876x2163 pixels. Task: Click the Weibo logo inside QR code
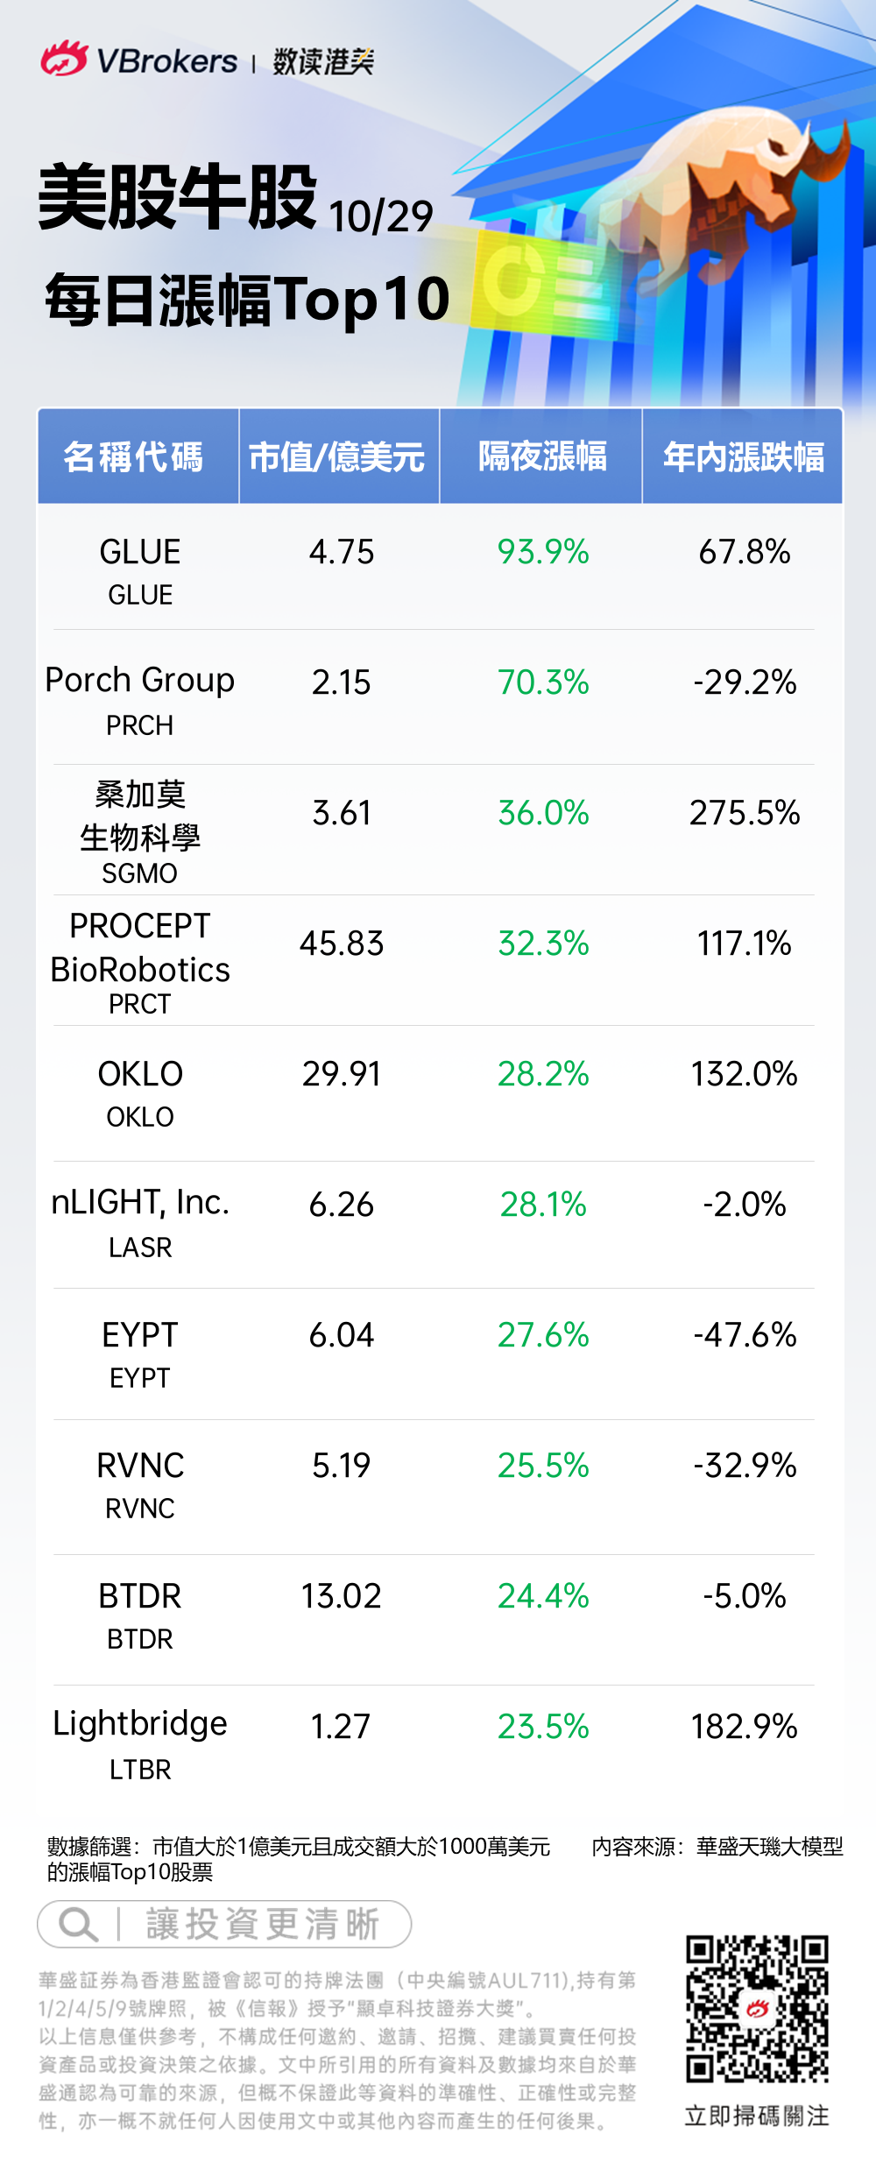click(x=757, y=2009)
